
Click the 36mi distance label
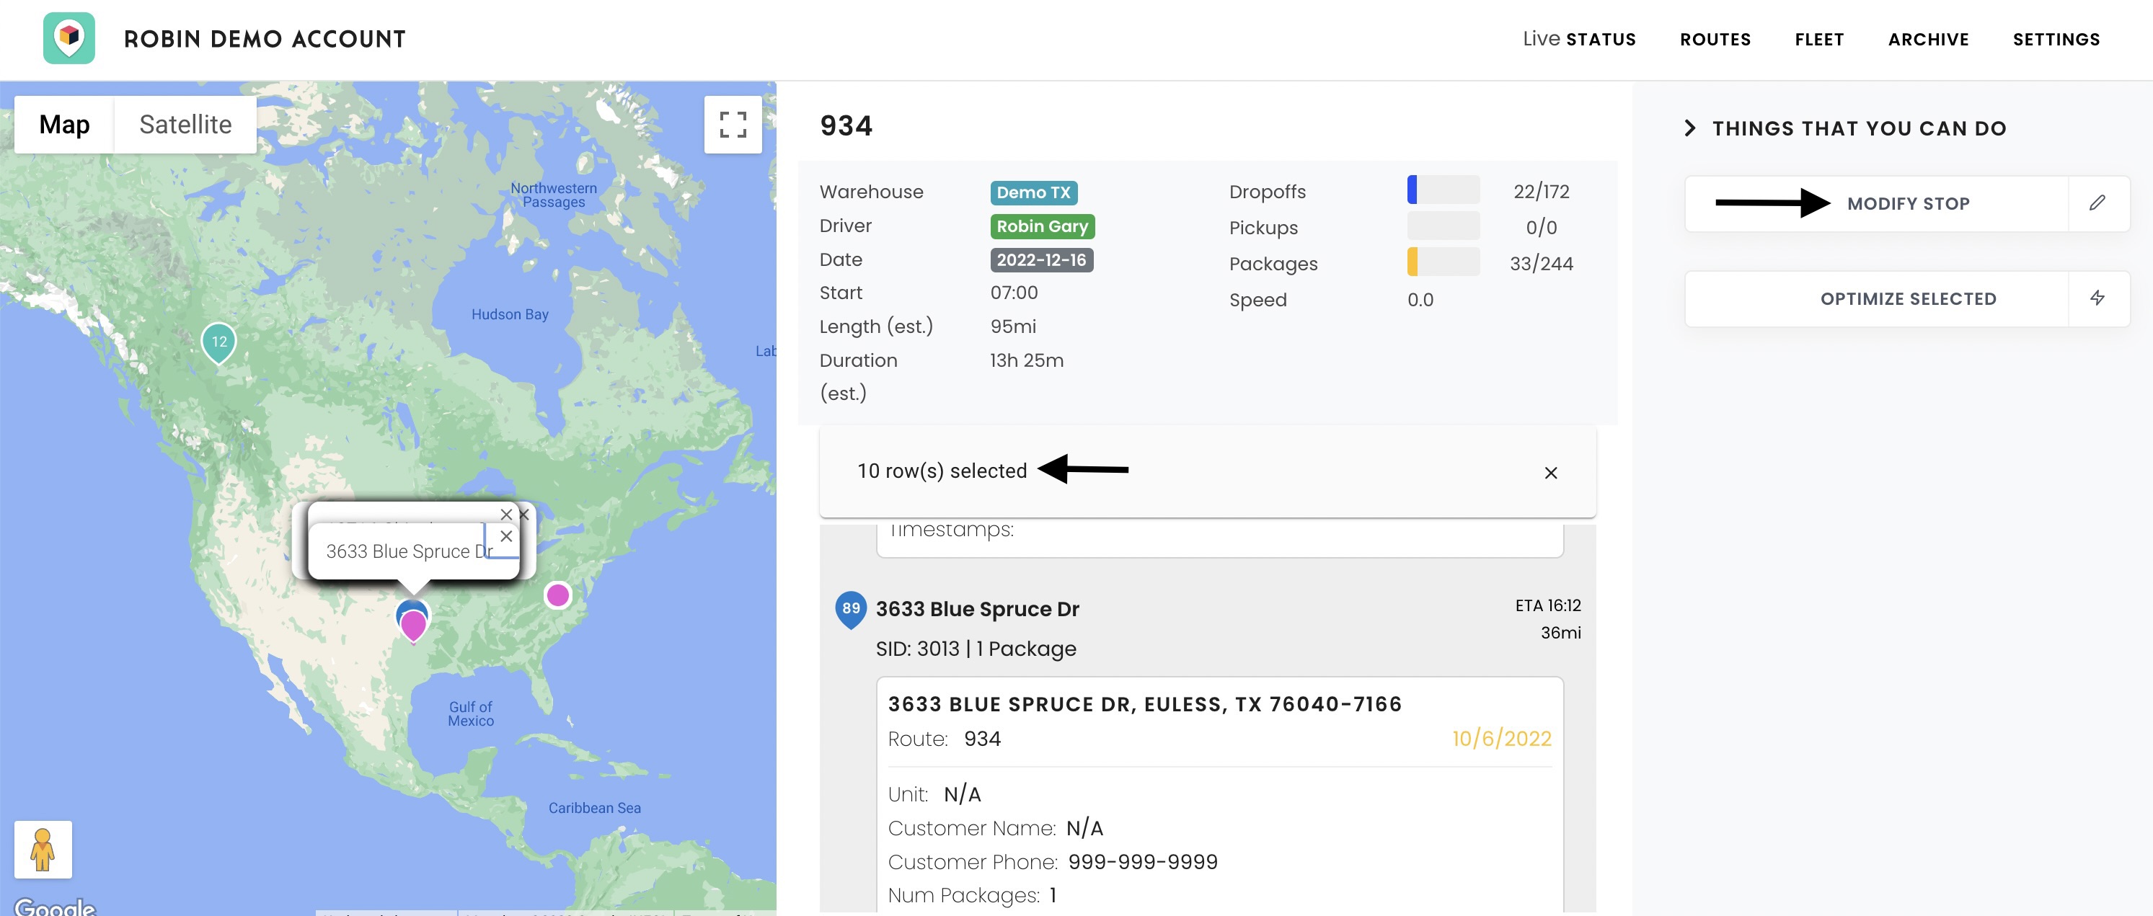pyautogui.click(x=1560, y=633)
